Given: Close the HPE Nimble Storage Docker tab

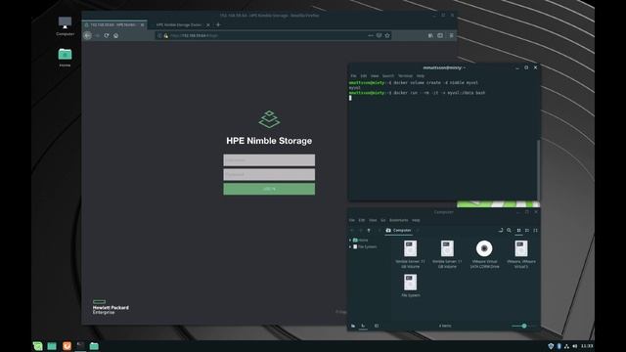Looking at the screenshot, I should click(x=208, y=24).
